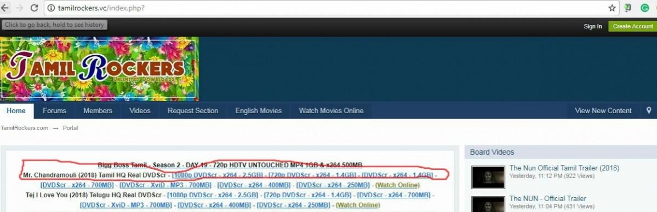Open the Request Section tab
The height and width of the screenshot is (212, 657).
193,111
